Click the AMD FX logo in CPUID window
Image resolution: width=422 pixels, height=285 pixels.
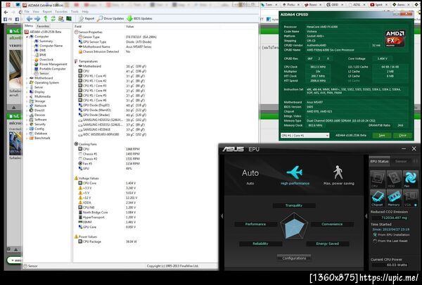click(x=395, y=39)
